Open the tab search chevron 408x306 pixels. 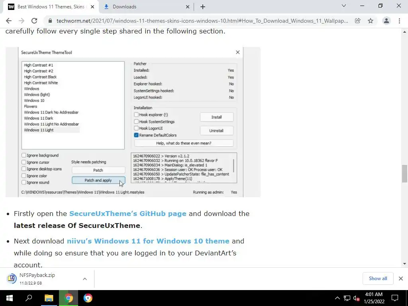point(344,6)
